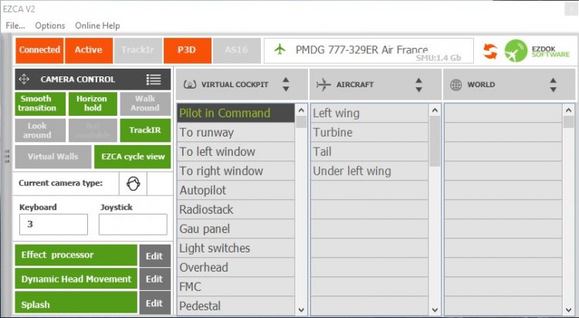Click the World list up arrow
The width and height of the screenshot is (579, 318).
(x=568, y=110)
